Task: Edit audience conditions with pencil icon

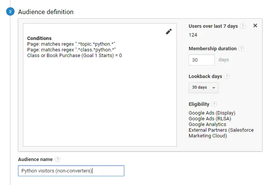Action: 169,32
